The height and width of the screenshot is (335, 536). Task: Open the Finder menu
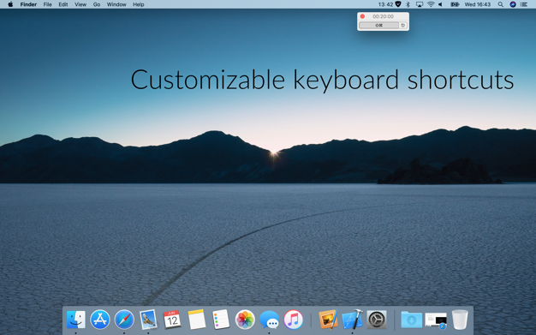(x=28, y=4)
